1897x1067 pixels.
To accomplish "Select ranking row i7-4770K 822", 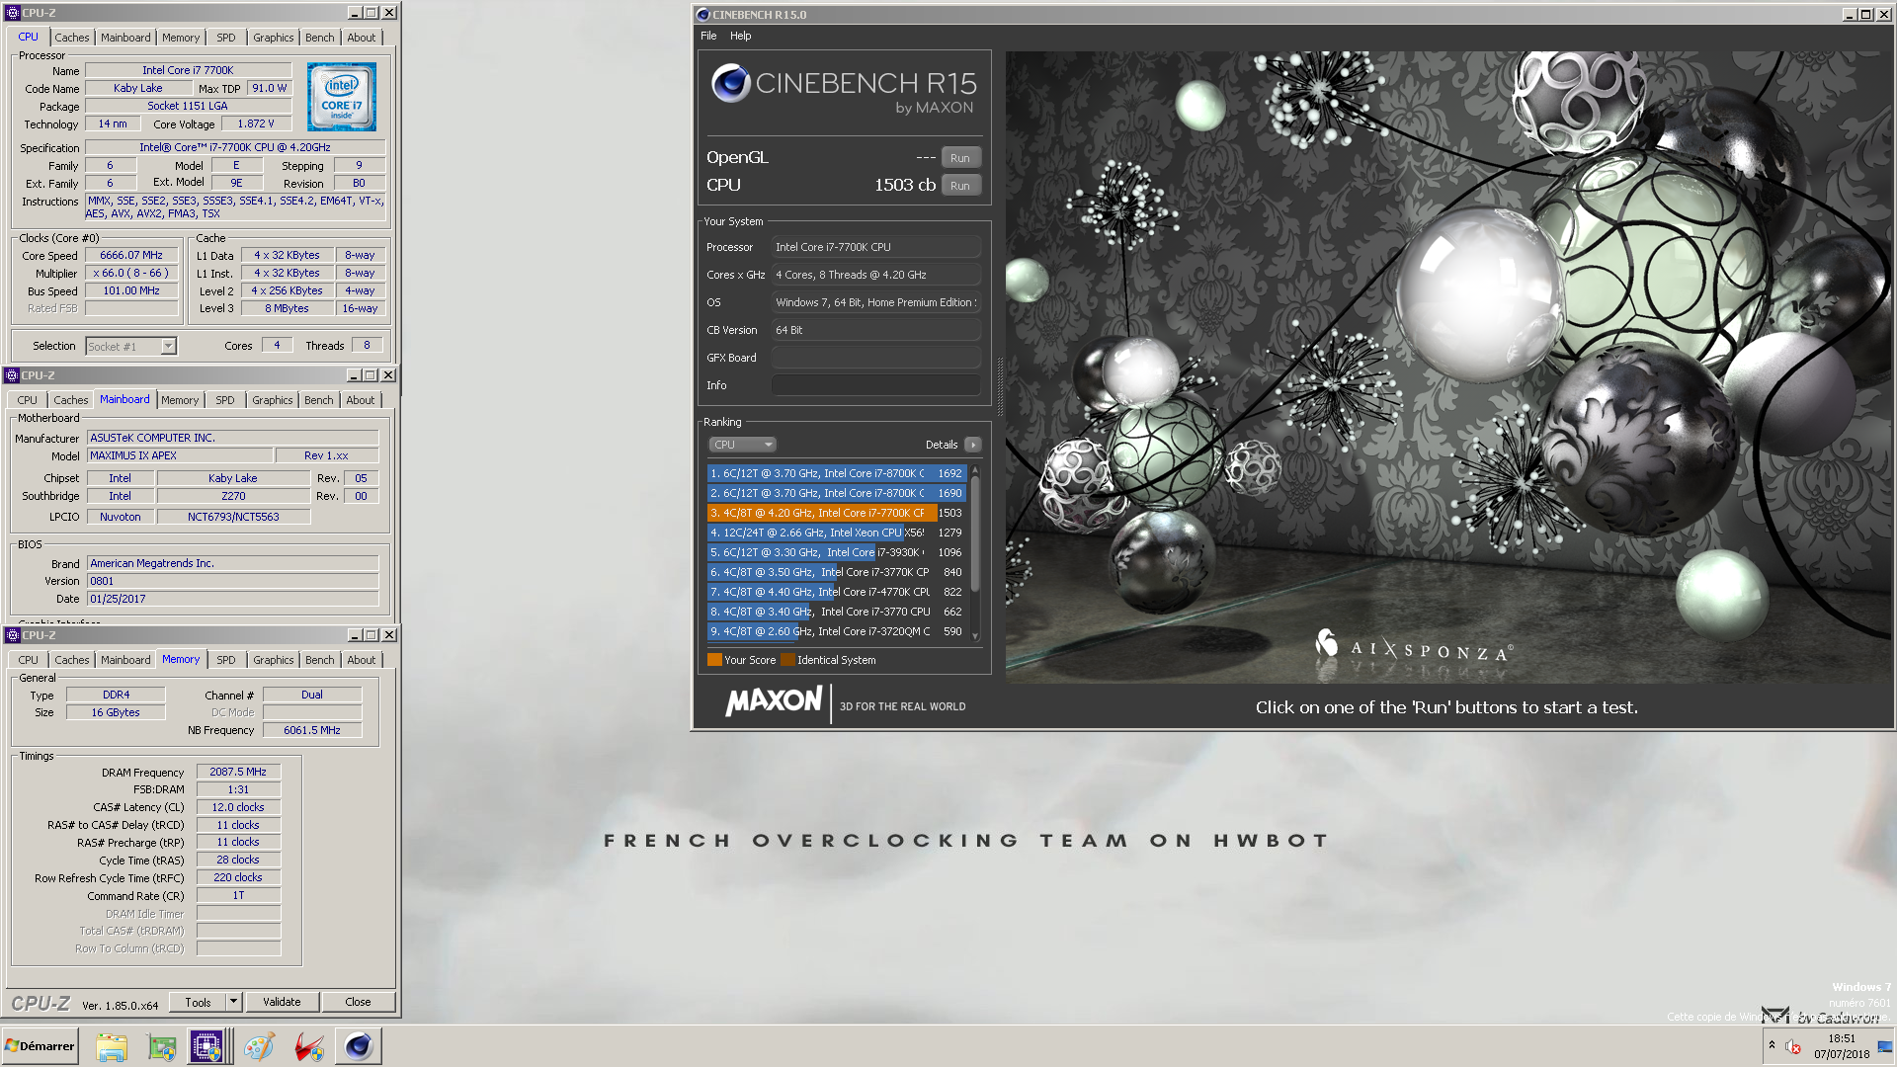I will [x=836, y=592].
